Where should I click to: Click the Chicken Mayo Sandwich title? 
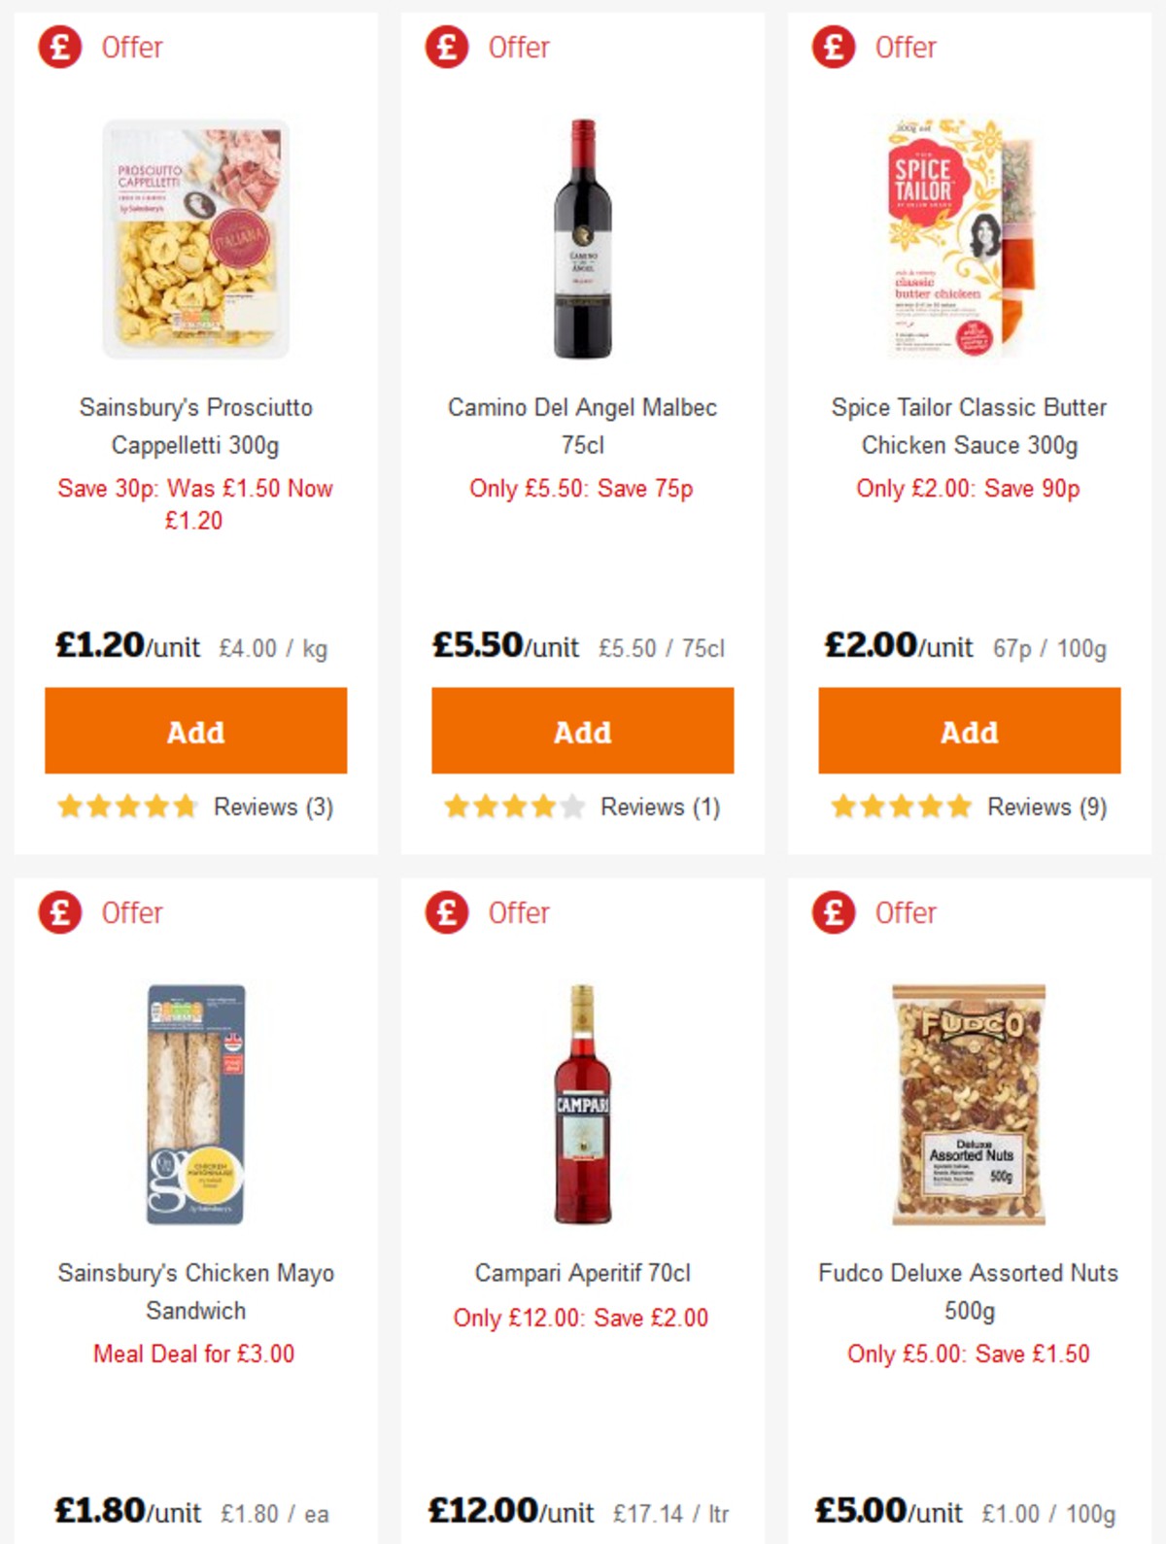point(194,1291)
